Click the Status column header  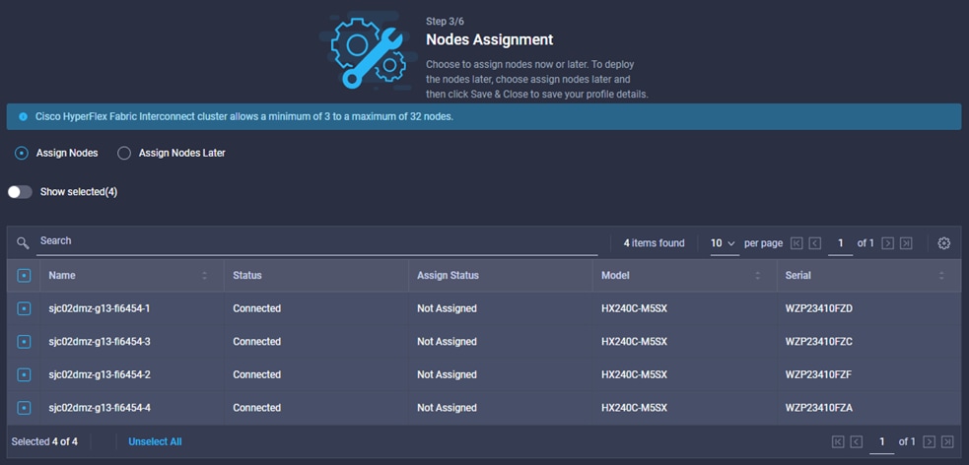pyautogui.click(x=247, y=276)
